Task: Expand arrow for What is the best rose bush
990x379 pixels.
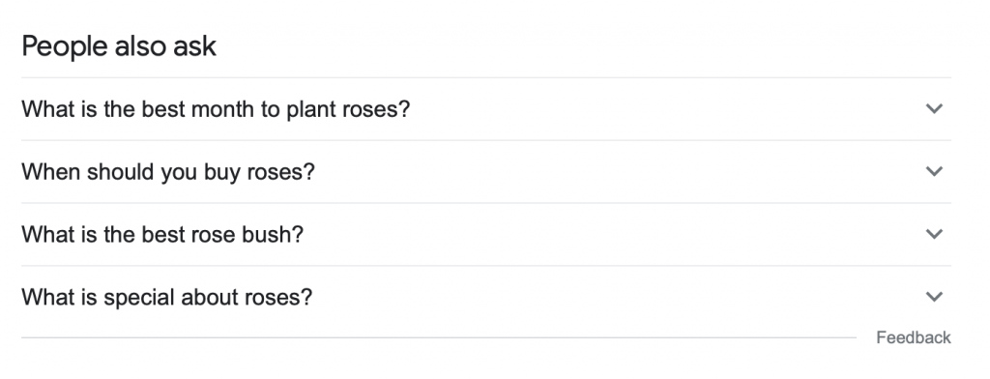Action: (934, 234)
